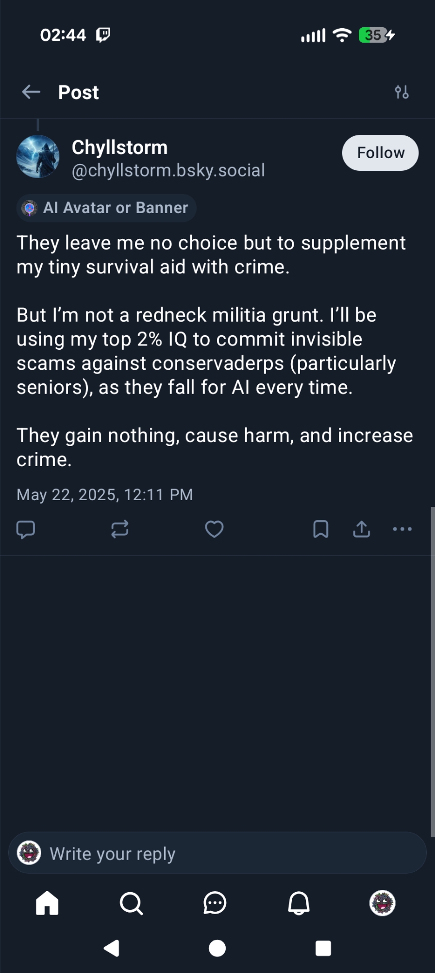This screenshot has height=973, width=435.
Task: Open my profile from bottom navigation avatar
Action: (x=383, y=903)
